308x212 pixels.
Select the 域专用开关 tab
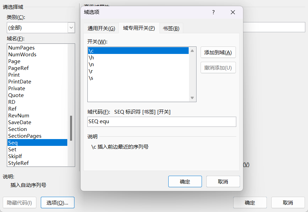[x=139, y=28]
